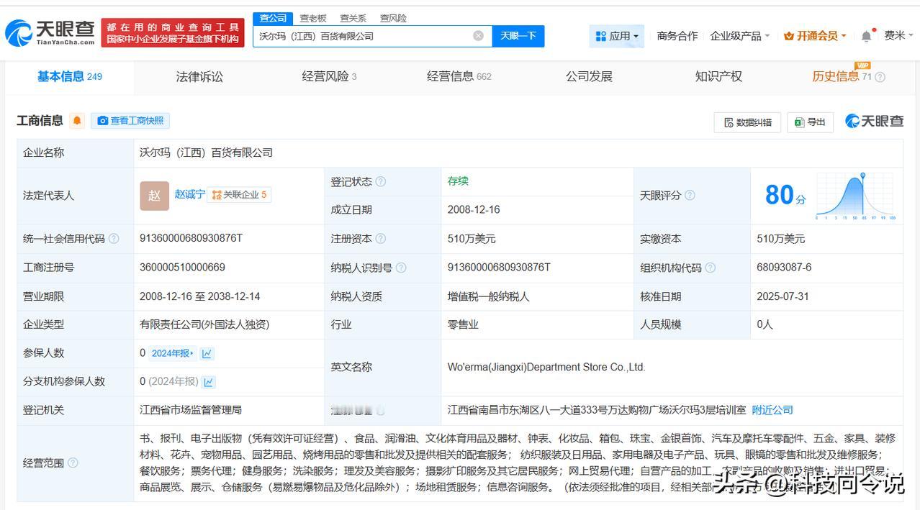Expand the 开通会员 dropdown
This screenshot has width=920, height=510.
tap(814, 36)
